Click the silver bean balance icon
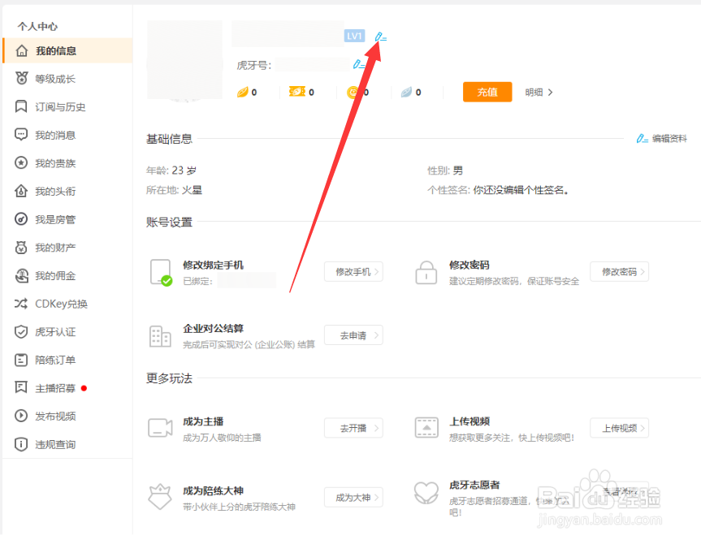Viewport: 701px width, 544px height. point(406,92)
